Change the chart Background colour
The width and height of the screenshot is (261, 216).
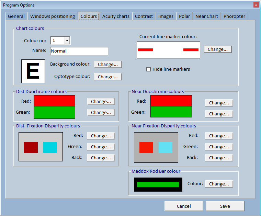(x=108, y=65)
